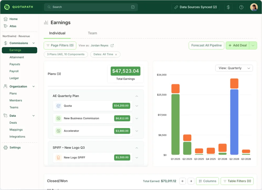Switch to the Team tab
This screenshot has height=190, width=262.
pyautogui.click(x=92, y=33)
